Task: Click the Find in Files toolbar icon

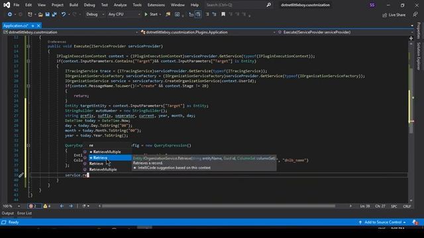Action: (x=168, y=15)
